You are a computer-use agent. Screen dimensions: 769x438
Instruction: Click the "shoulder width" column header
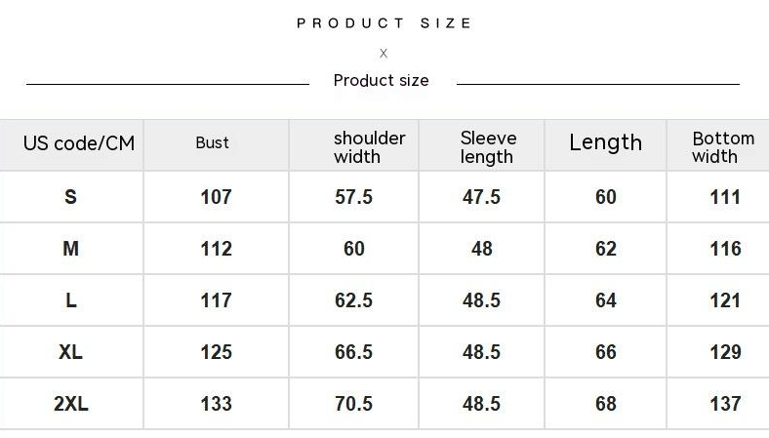pos(369,147)
